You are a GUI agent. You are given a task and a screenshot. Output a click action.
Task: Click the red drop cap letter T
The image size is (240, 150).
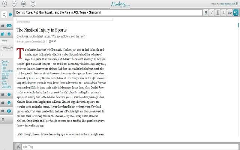[x=20, y=53]
